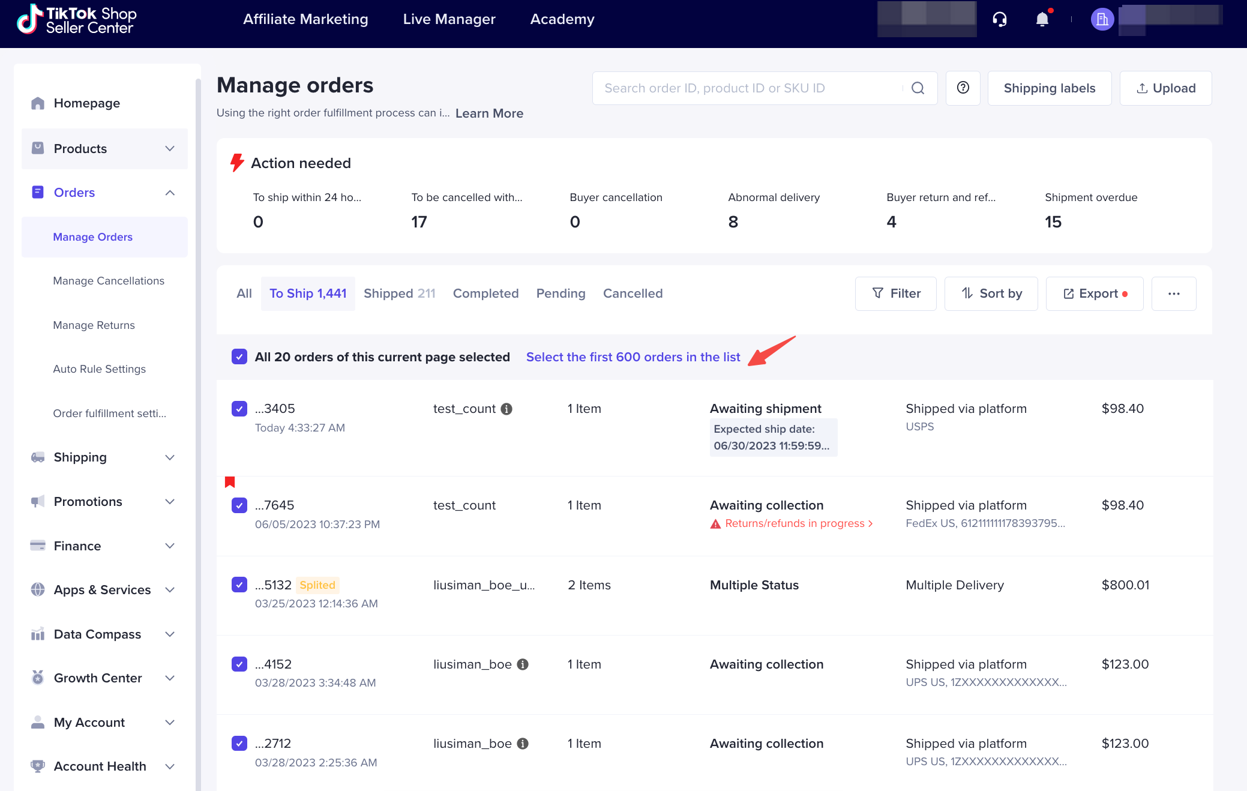This screenshot has height=791, width=1247.
Task: Open notifications bell icon
Action: point(1042,20)
